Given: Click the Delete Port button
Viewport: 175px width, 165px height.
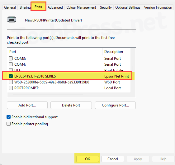Looking at the screenshot, I should 71,105.
